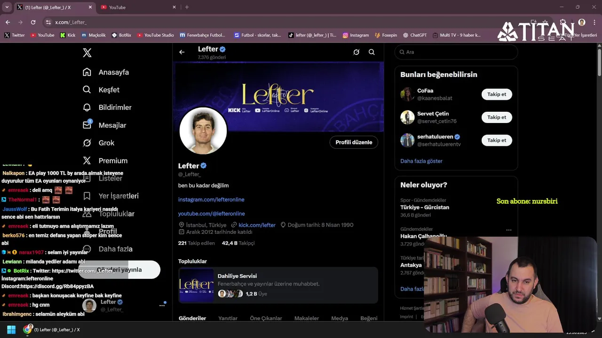The width and height of the screenshot is (602, 338).
Task: Reload the page
Action: [x=33, y=22]
